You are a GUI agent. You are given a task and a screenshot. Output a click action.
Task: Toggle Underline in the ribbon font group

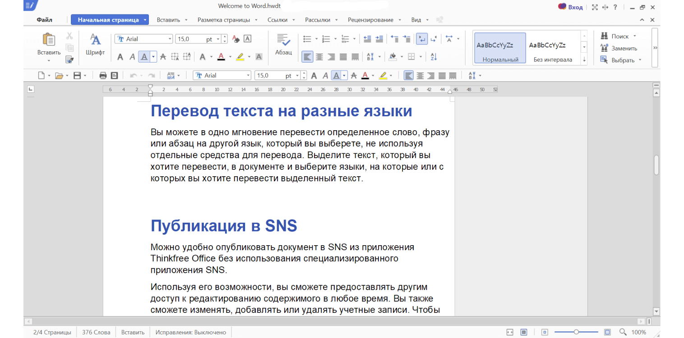(144, 57)
